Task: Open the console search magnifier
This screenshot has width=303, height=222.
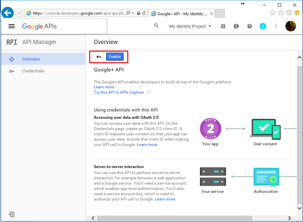Action: coord(156,25)
